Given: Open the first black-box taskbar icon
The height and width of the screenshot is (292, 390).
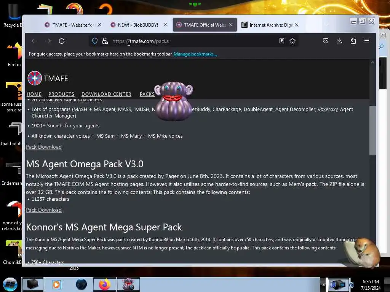Looking at the screenshot, I should (x=33, y=284).
